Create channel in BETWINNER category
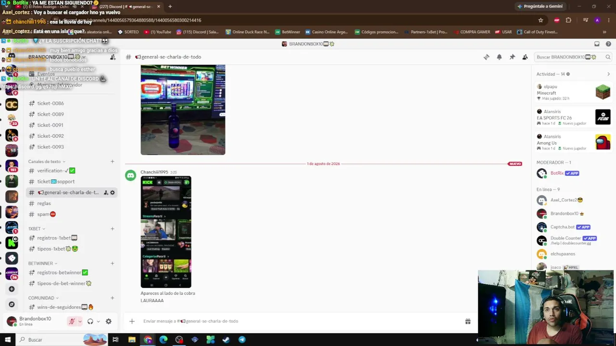The height and width of the screenshot is (346, 616). pyautogui.click(x=112, y=263)
